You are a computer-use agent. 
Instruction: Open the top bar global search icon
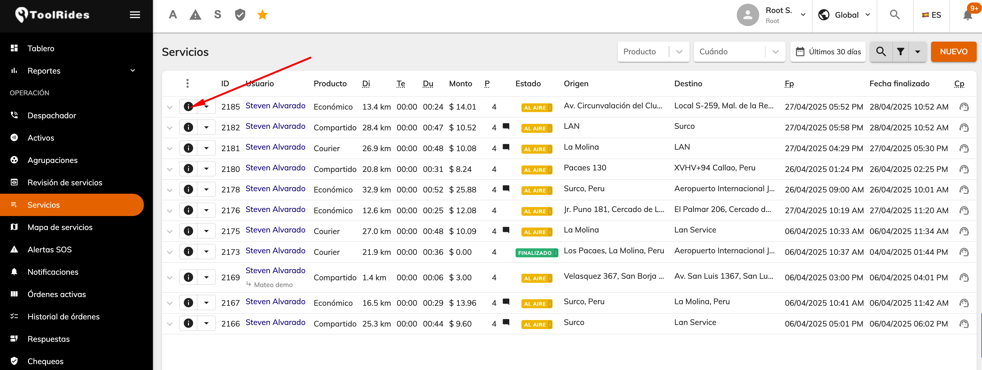(x=895, y=15)
